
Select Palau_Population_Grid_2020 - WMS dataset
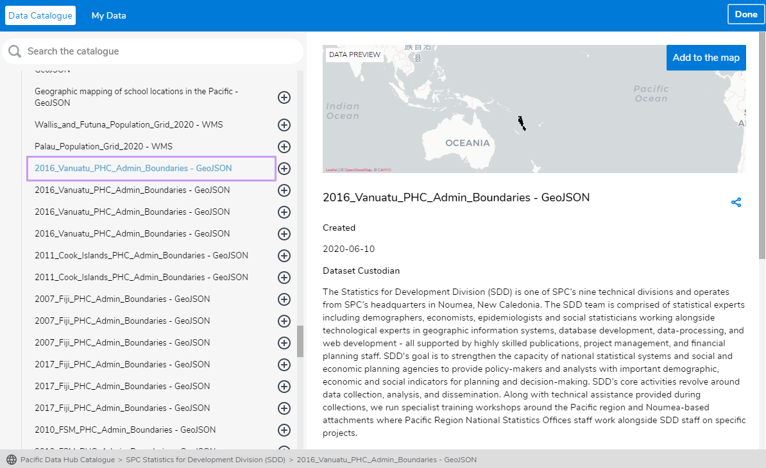[103, 146]
